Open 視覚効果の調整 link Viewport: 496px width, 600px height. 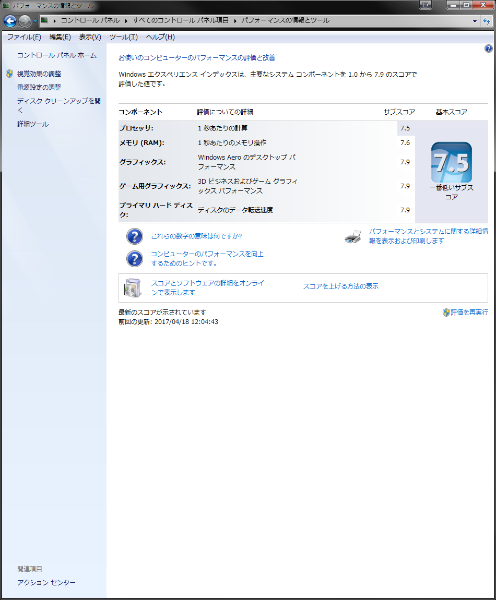pos(39,74)
